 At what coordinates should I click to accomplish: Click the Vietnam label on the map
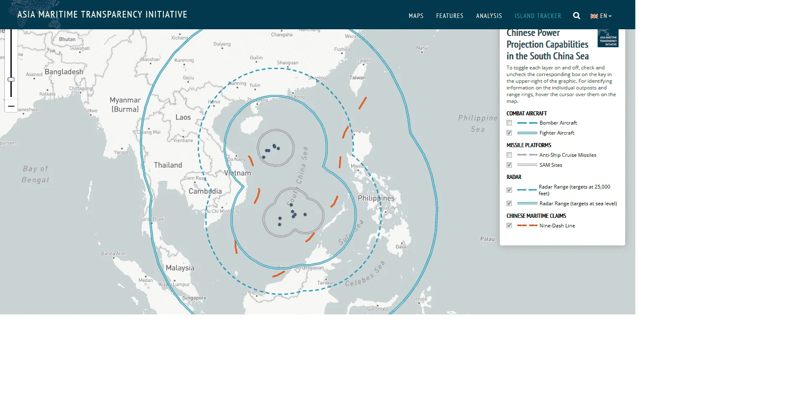[238, 173]
